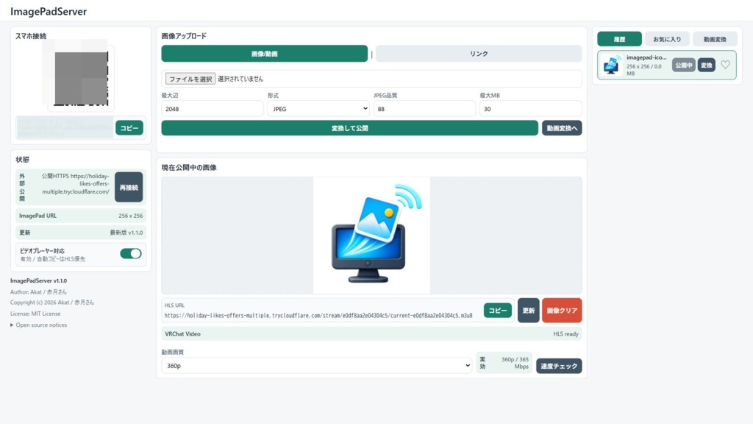
Task: Click the 公開中 badge on history item
Action: click(x=683, y=65)
